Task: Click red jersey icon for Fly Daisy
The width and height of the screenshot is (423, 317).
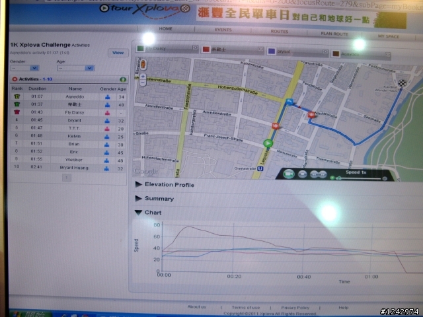Action: pyautogui.click(x=17, y=112)
